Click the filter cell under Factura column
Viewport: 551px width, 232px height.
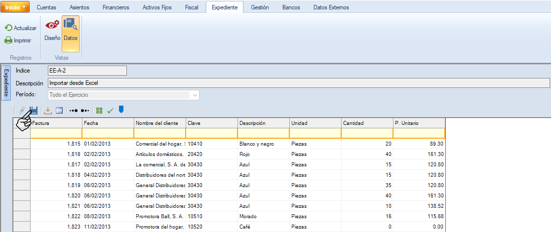[56, 133]
